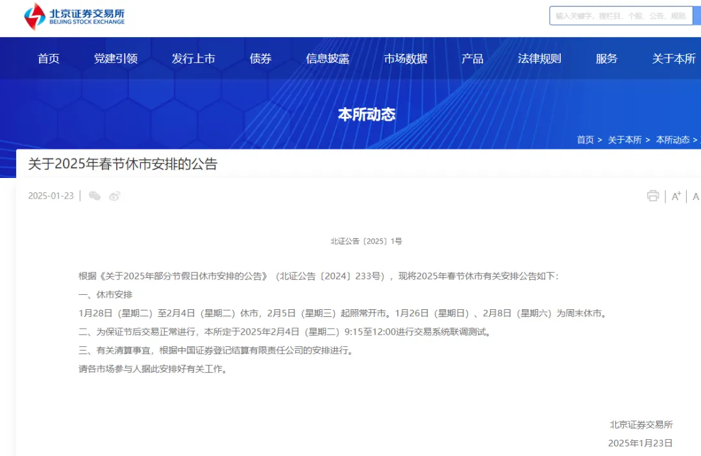This screenshot has height=456, width=701.
Task: Open the 产品 navigation menu
Action: tap(472, 58)
